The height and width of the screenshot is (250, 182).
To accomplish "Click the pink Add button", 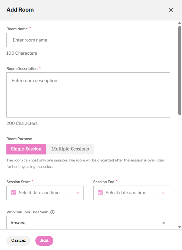I will pyautogui.click(x=44, y=241).
